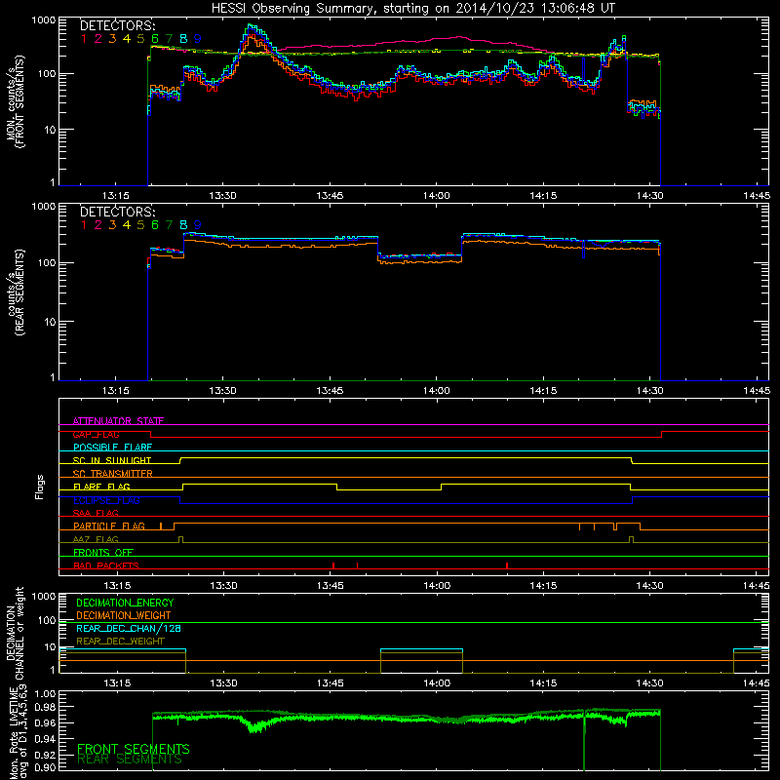This screenshot has height=780, width=780.
Task: Pick detector 3 label in rear segments legend
Action: (112, 225)
